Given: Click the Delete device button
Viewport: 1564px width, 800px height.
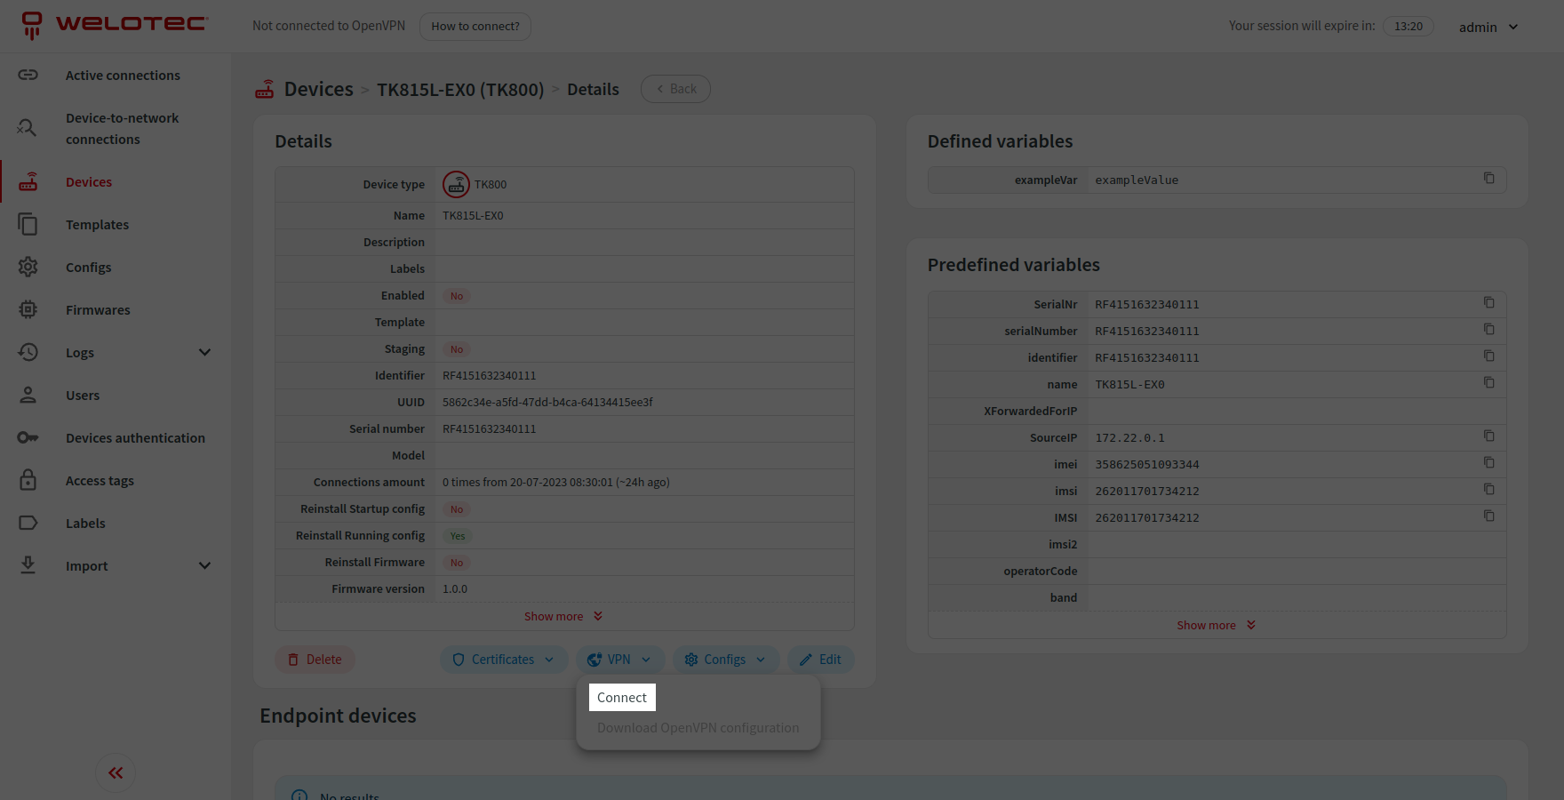Looking at the screenshot, I should pos(315,660).
